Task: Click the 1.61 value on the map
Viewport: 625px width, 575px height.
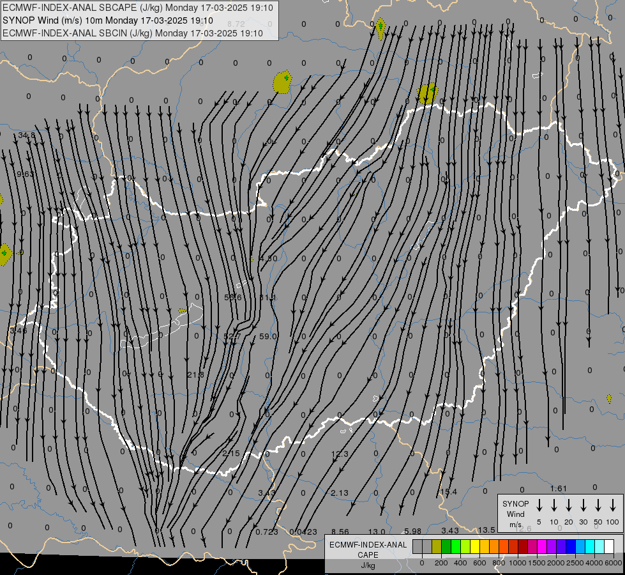Action: click(559, 488)
